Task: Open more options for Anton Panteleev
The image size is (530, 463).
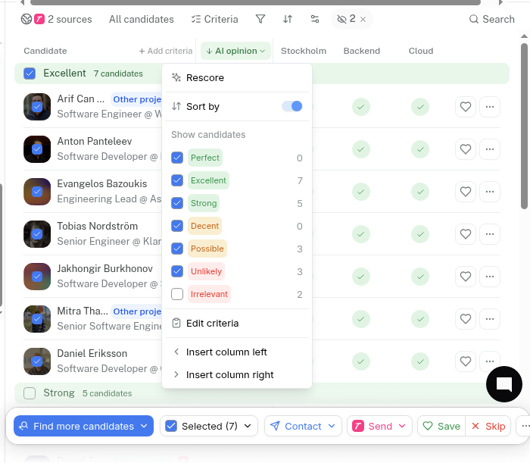Action: point(489,149)
